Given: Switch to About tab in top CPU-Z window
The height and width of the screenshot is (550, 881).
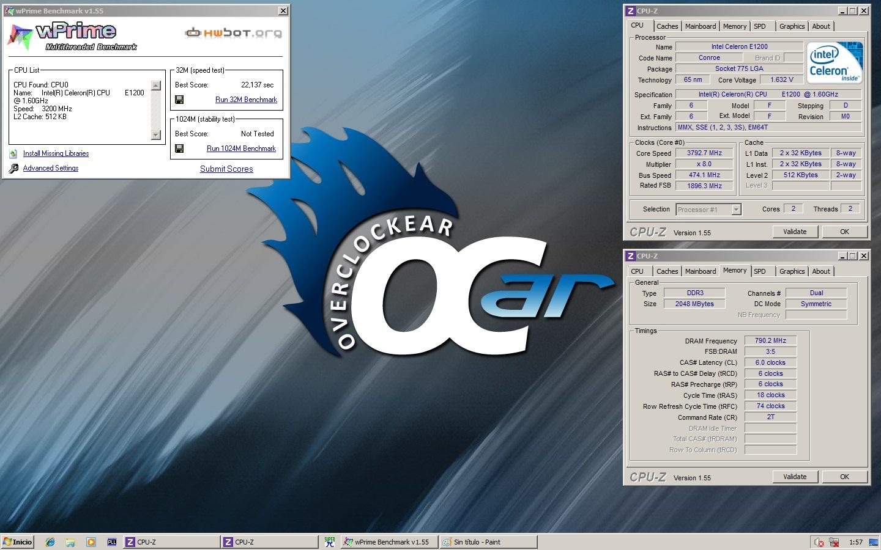Looking at the screenshot, I should click(x=821, y=26).
